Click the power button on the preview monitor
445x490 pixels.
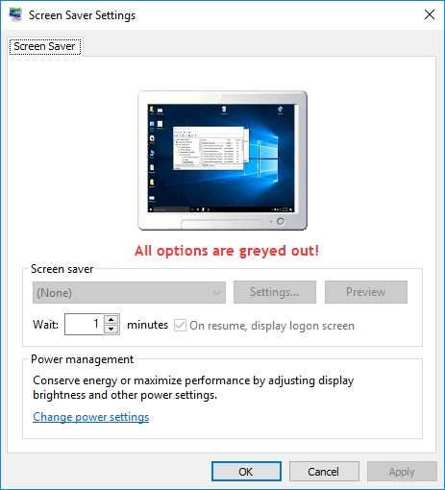tap(281, 221)
